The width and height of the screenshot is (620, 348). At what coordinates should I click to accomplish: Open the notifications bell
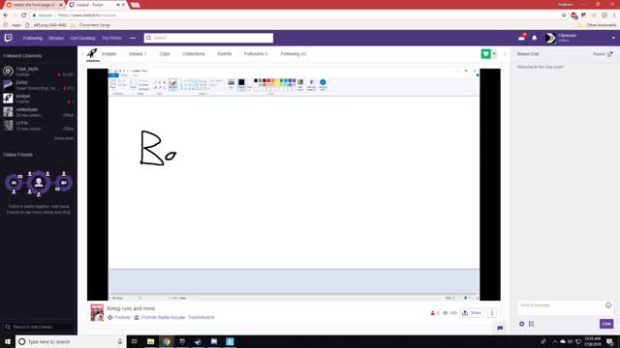tap(534, 38)
